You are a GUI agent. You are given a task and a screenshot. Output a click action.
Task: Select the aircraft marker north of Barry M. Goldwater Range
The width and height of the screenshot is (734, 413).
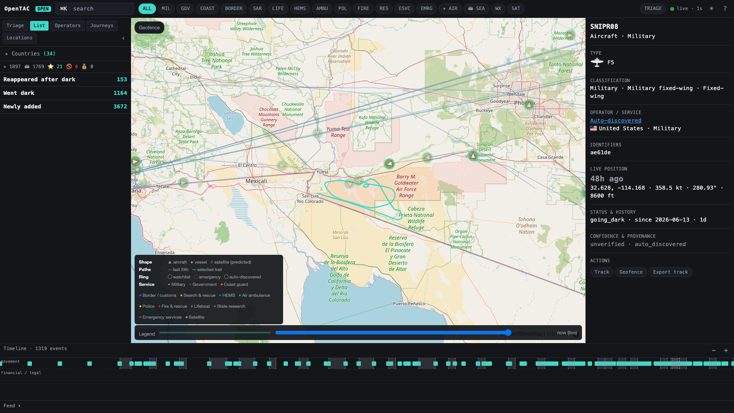click(389, 163)
